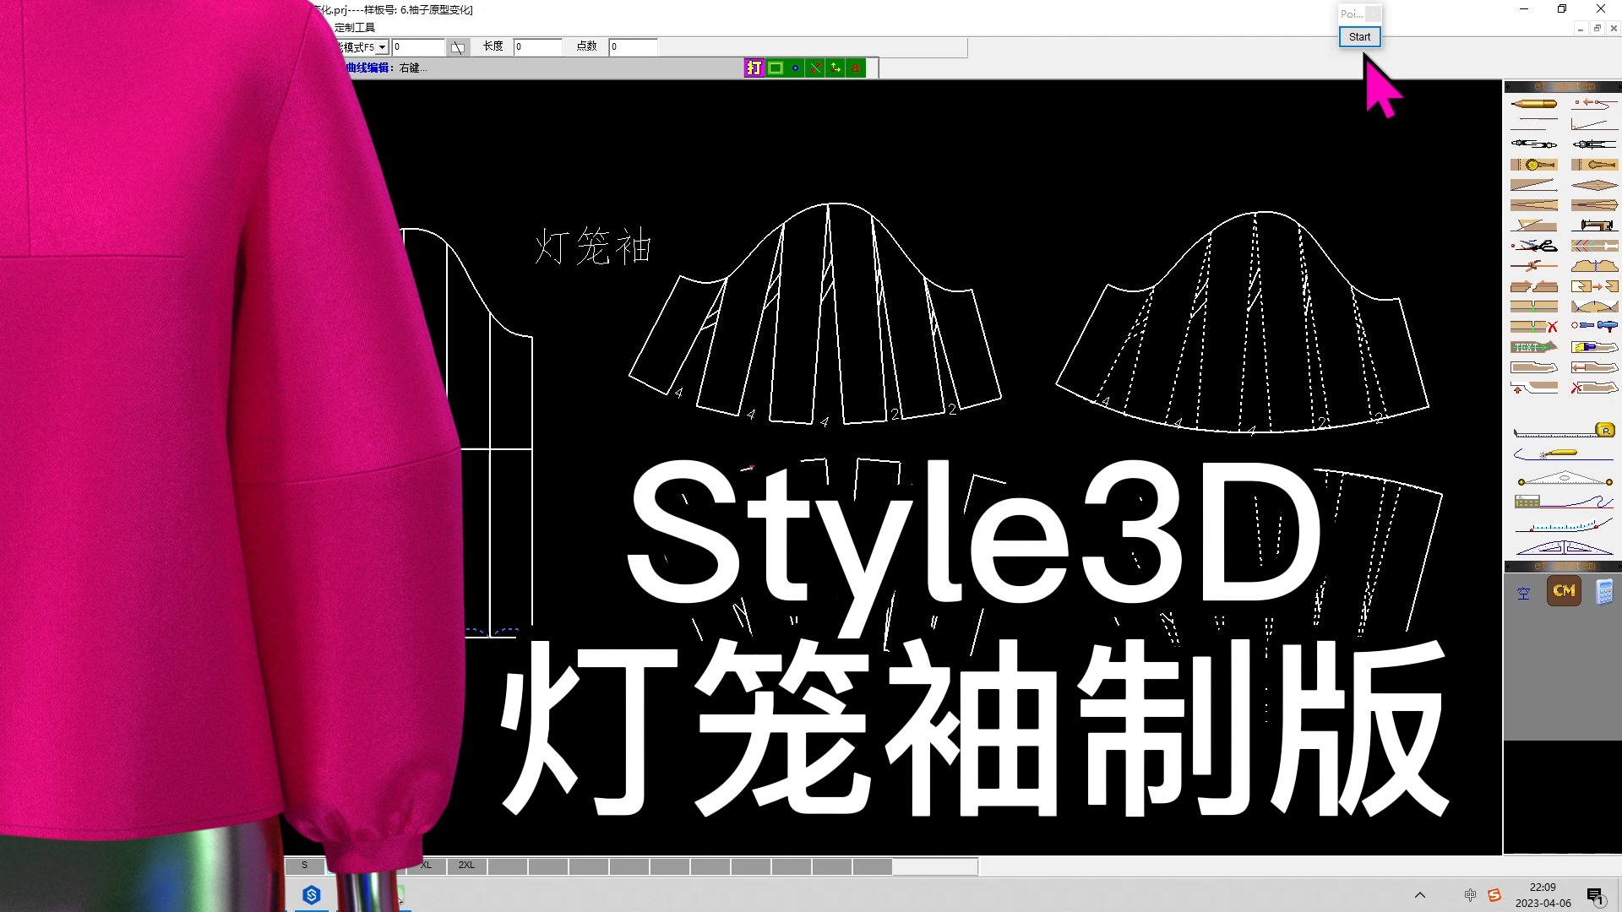Choose the pliers tool

(x=1533, y=266)
